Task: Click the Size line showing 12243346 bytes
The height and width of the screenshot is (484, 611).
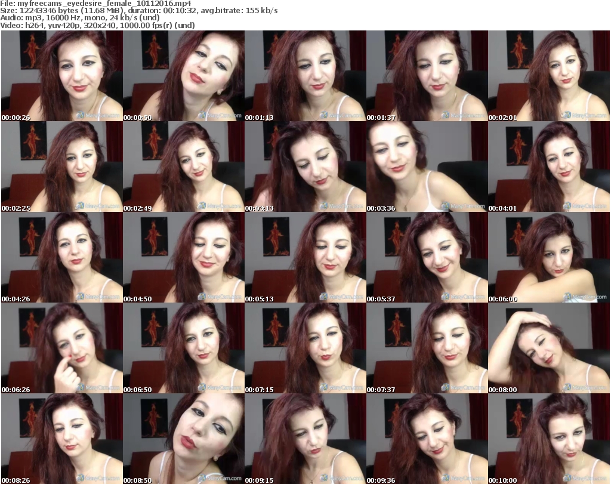Action: pos(139,11)
